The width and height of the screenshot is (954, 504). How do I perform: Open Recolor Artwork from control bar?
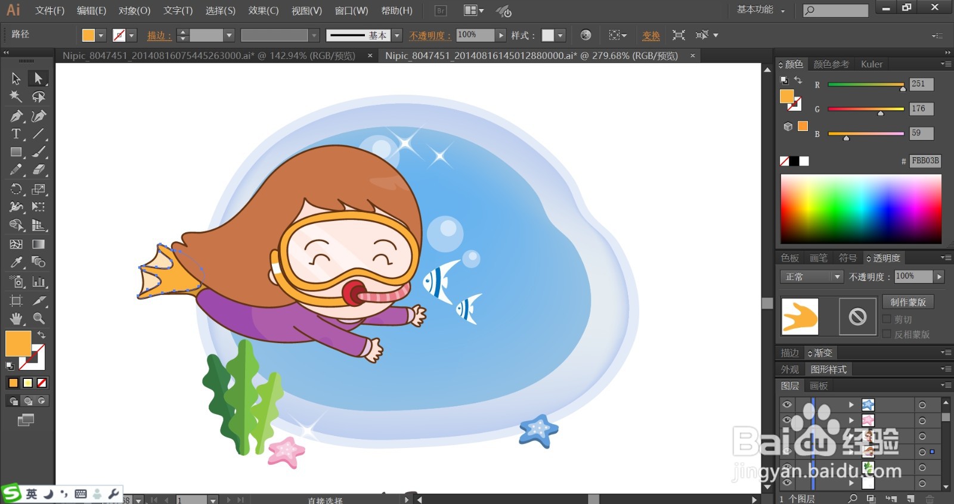[586, 35]
